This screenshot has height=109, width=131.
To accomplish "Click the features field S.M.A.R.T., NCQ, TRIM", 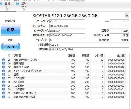I will pos(89,49).
